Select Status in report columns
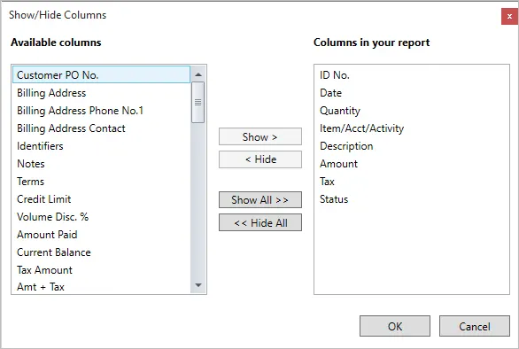The image size is (519, 349). (x=412, y=199)
